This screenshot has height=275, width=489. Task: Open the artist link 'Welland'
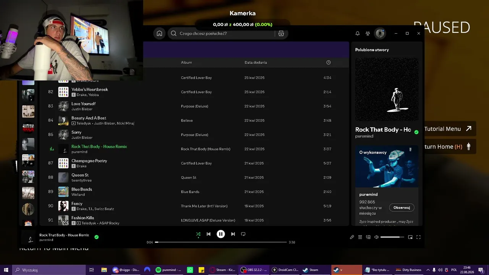tap(78, 194)
